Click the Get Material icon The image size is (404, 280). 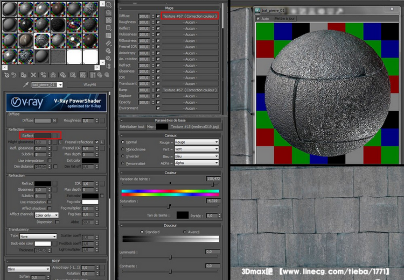(x=6, y=75)
